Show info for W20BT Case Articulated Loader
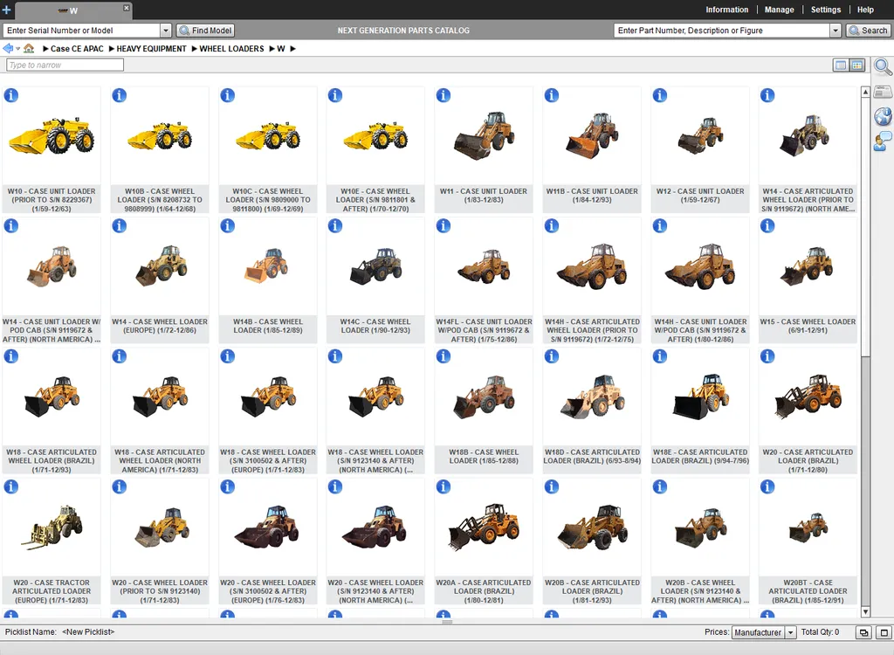Image resolution: width=894 pixels, height=655 pixels. [x=767, y=486]
